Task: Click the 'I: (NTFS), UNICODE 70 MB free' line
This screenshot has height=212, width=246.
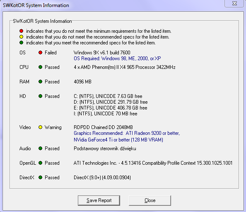Action: click(106, 114)
